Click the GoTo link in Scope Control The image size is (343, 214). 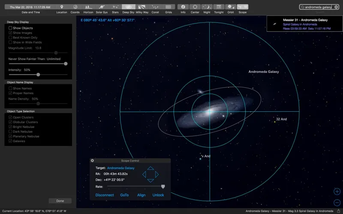(x=124, y=195)
